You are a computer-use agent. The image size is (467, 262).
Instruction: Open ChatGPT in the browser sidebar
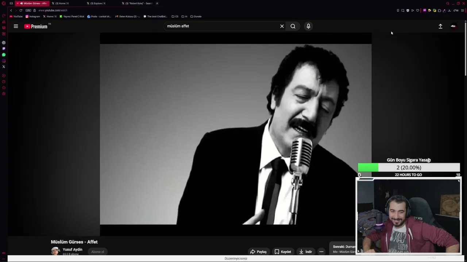pos(4,43)
